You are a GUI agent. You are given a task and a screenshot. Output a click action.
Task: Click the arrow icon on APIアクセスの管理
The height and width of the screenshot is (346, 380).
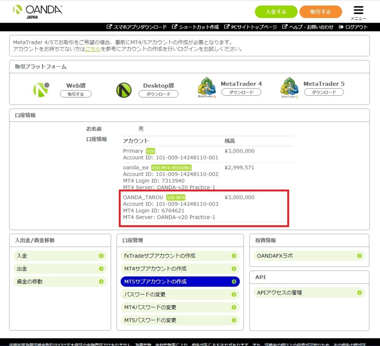359,293
